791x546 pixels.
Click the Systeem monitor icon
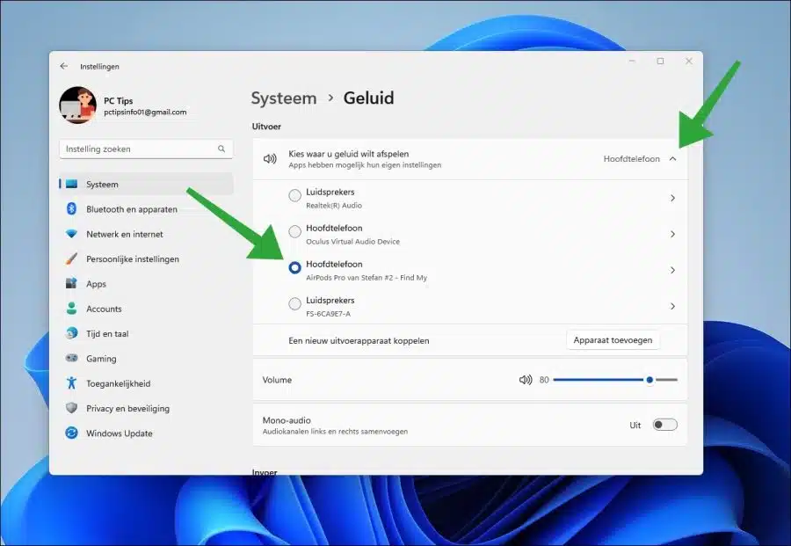click(72, 184)
